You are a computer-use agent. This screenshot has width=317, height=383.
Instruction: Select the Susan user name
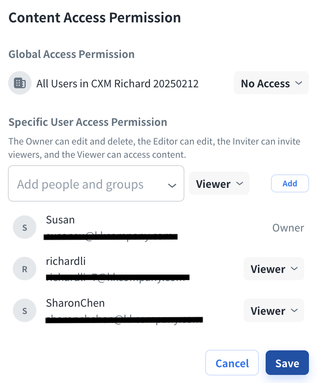[x=60, y=220]
